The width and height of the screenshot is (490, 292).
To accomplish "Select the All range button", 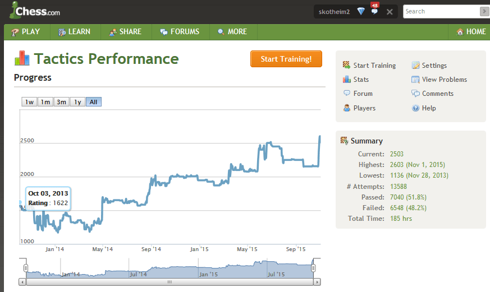I will 93,102.
